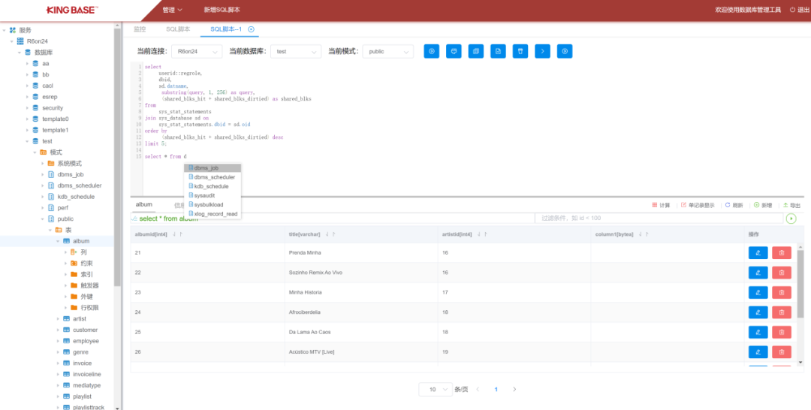This screenshot has width=811, height=410.
Task: Click the 新增 add-row button
Action: click(x=763, y=205)
